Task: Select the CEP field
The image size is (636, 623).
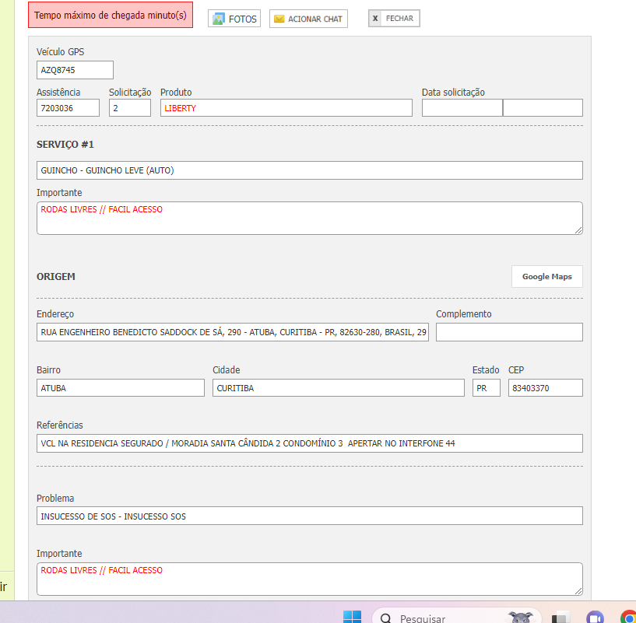Action: tap(545, 387)
